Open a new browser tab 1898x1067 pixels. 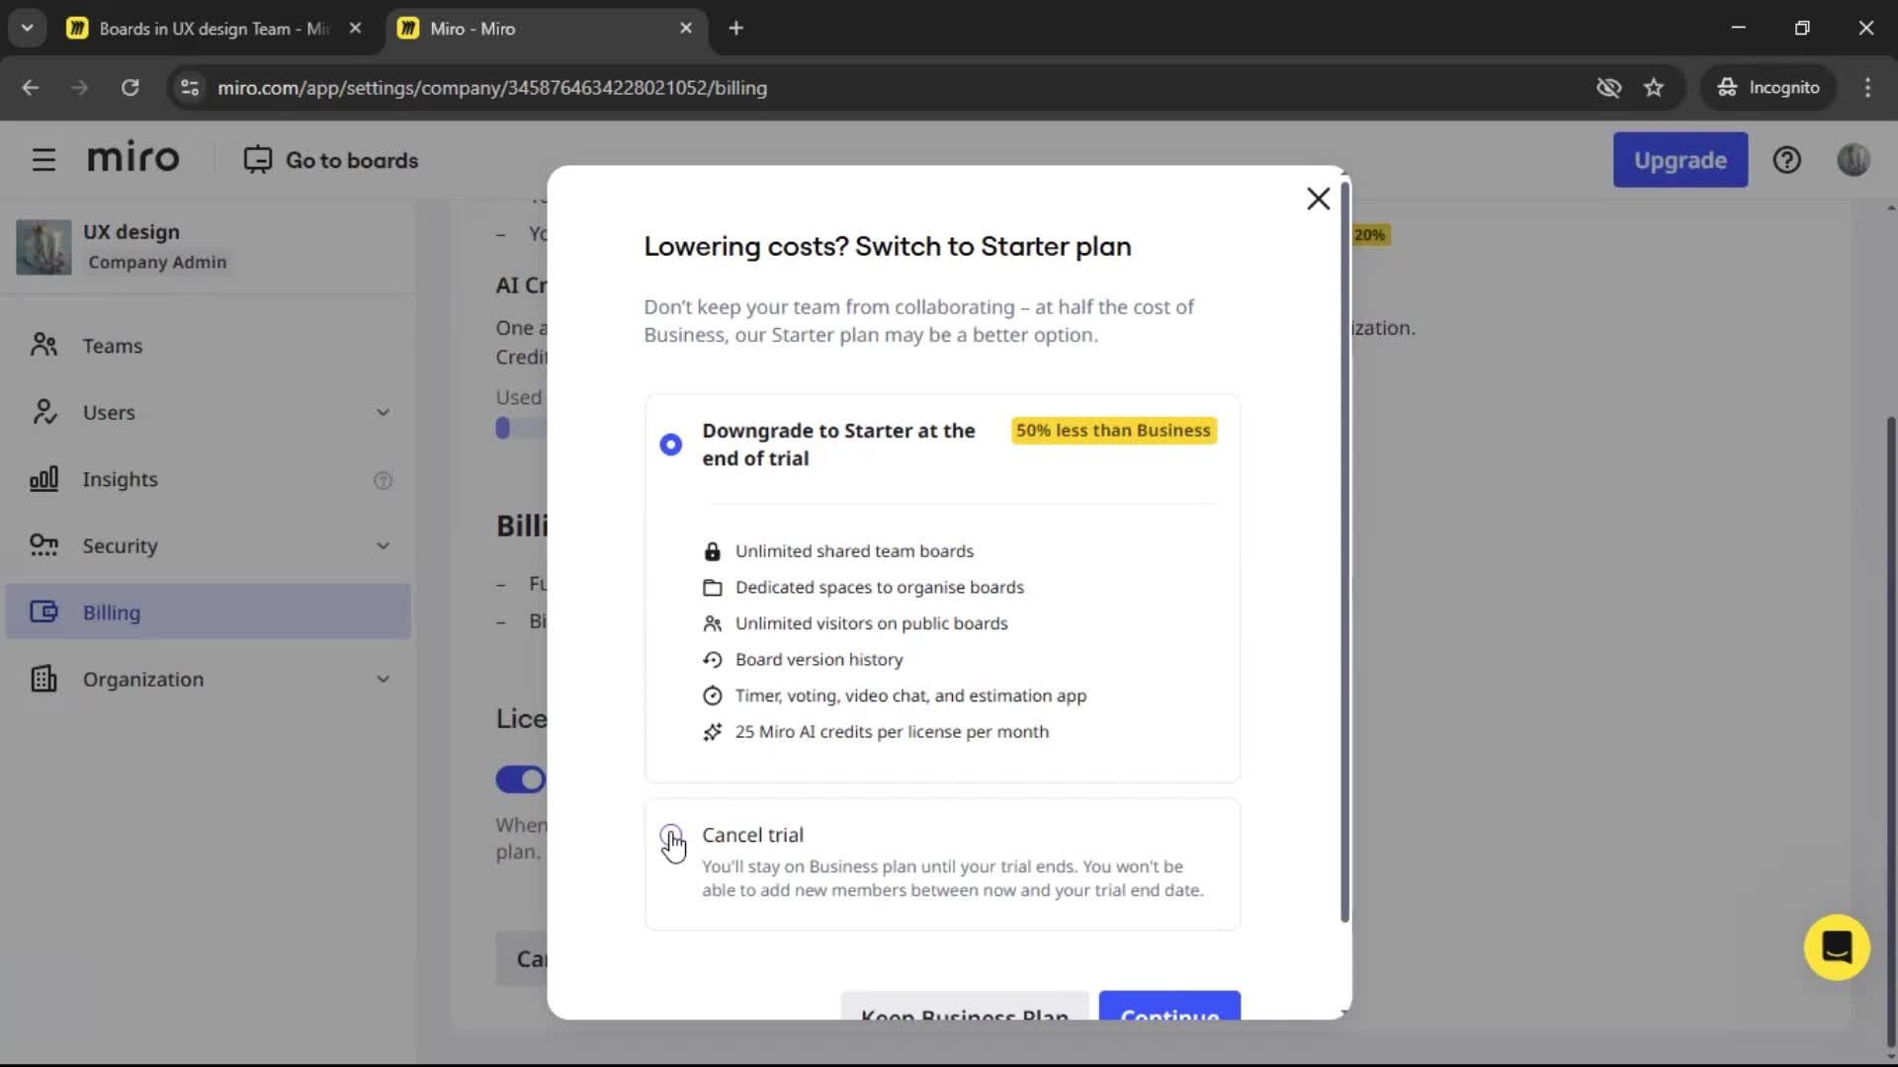tap(735, 29)
